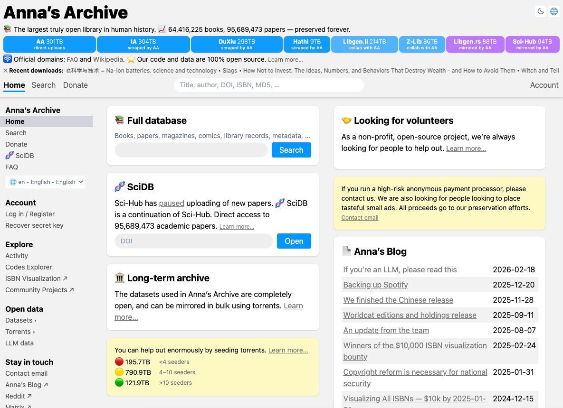
Task: Click Learn more about seeding torrents
Action: pyautogui.click(x=288, y=350)
